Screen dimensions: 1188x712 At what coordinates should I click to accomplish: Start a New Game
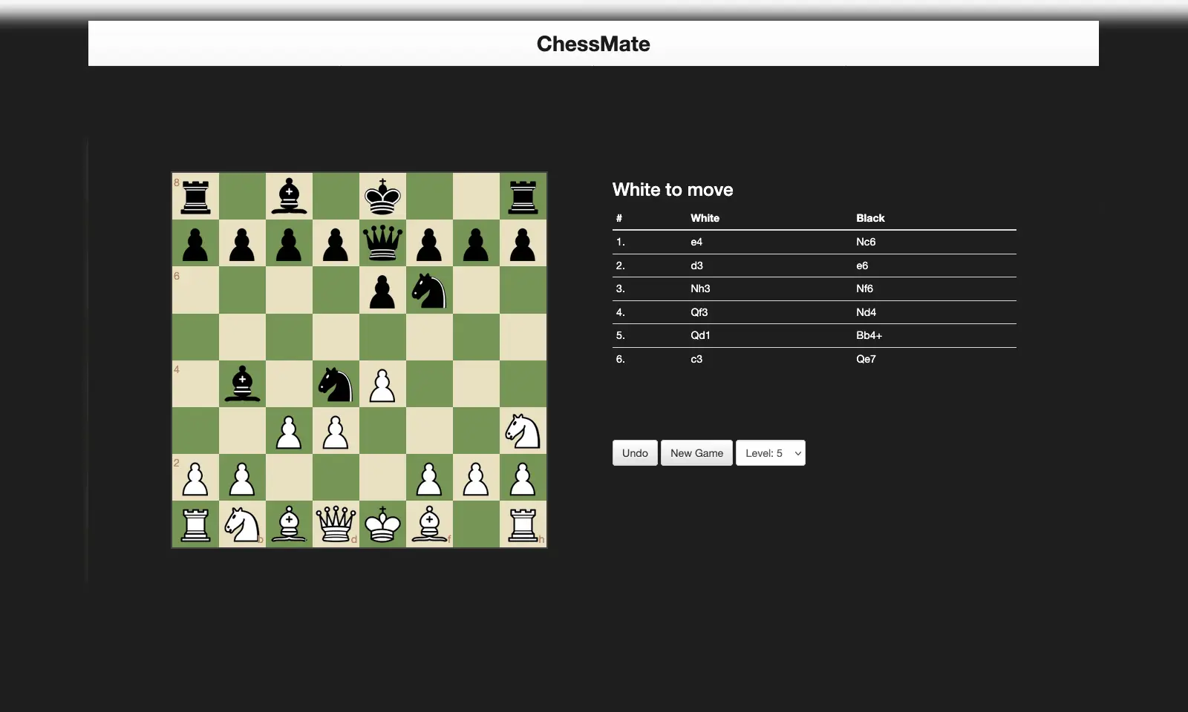coord(696,452)
